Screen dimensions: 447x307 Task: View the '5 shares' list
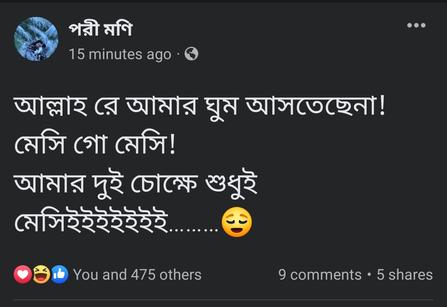pos(404,275)
